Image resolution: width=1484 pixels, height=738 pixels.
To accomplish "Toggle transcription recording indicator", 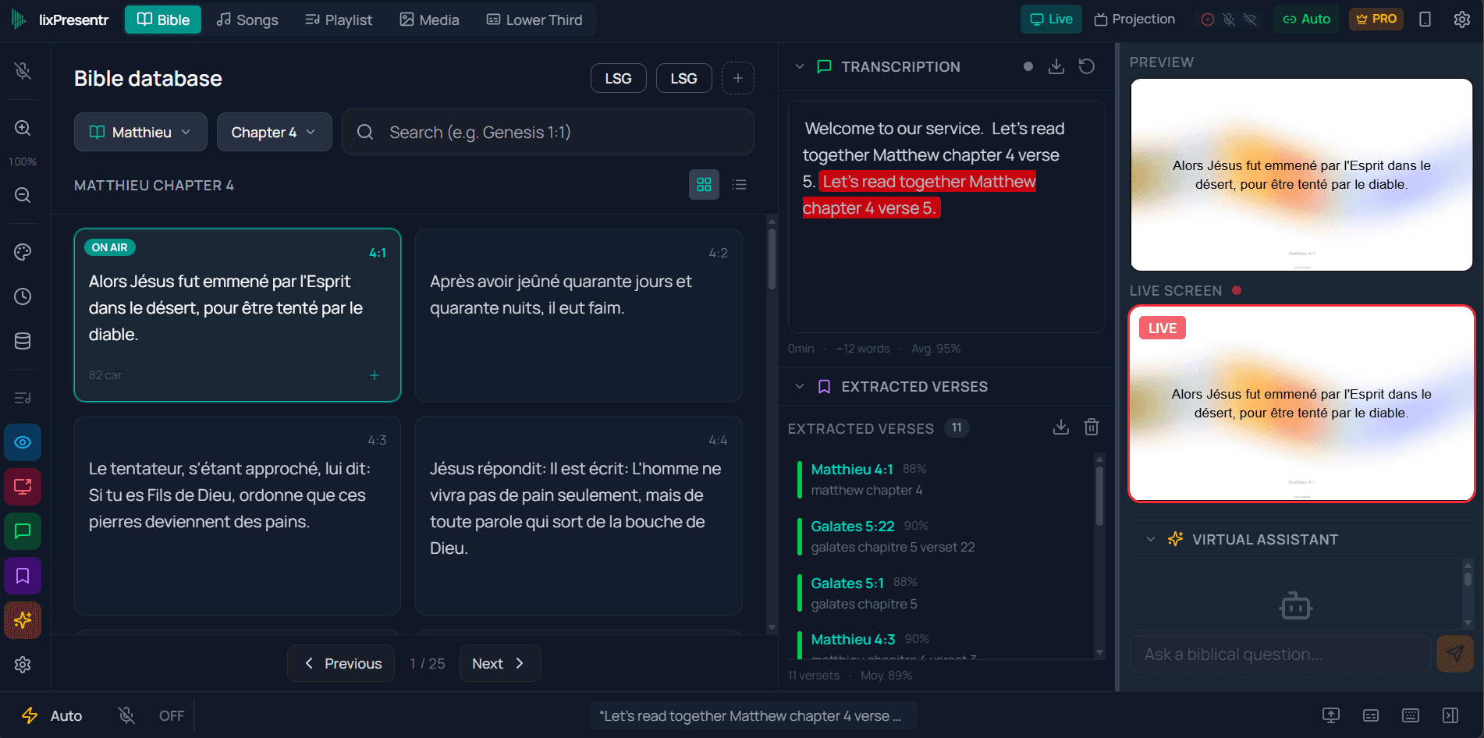I will [x=1028, y=66].
